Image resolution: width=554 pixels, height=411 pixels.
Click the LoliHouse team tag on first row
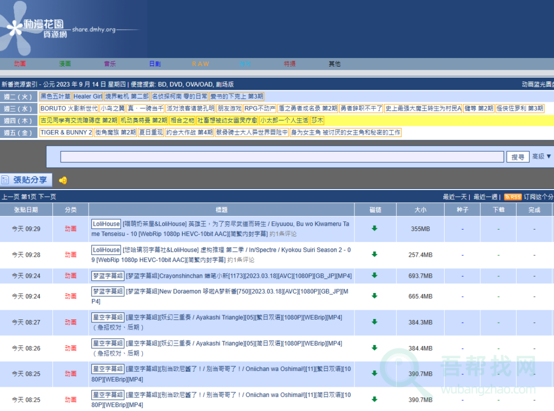tap(106, 224)
